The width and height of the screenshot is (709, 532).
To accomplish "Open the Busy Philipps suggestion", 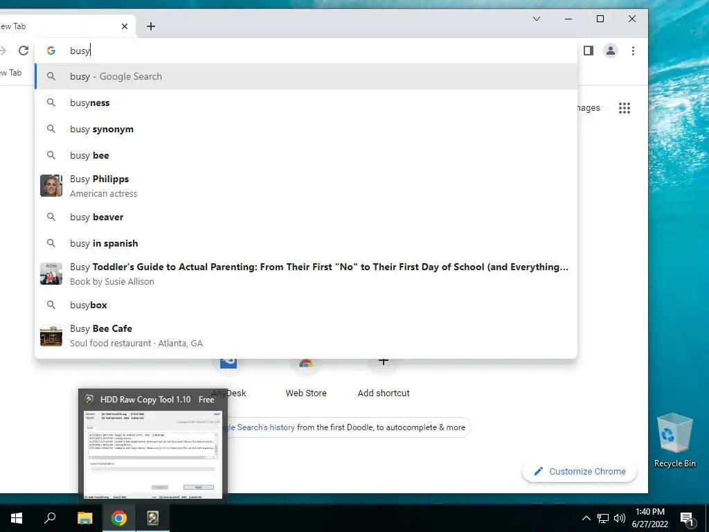I will pos(306,186).
